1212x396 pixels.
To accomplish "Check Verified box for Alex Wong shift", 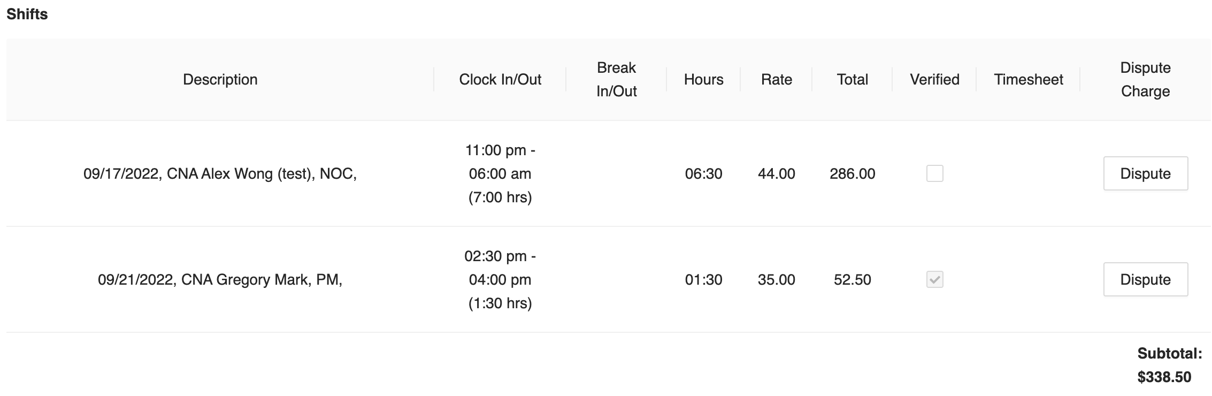I will 934,173.
